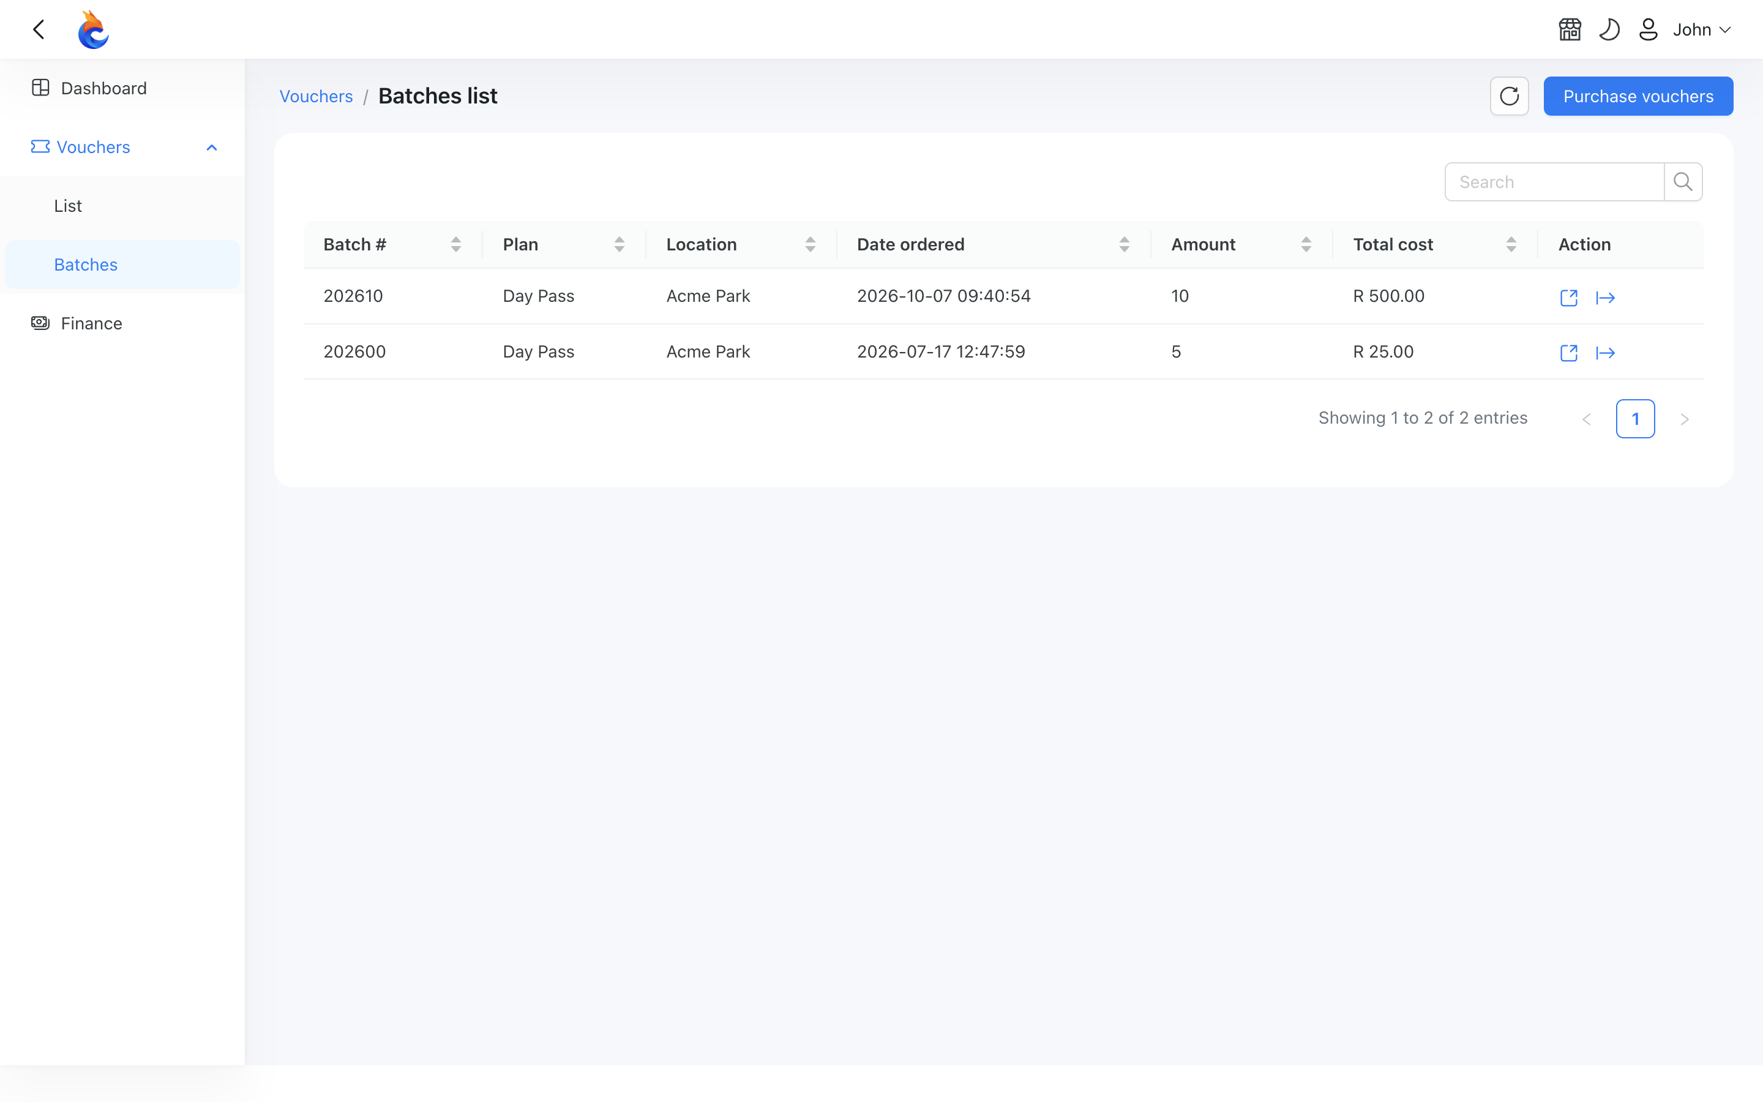Open batch 202610 details icon
Viewport: 1763px width, 1102px height.
coord(1569,298)
